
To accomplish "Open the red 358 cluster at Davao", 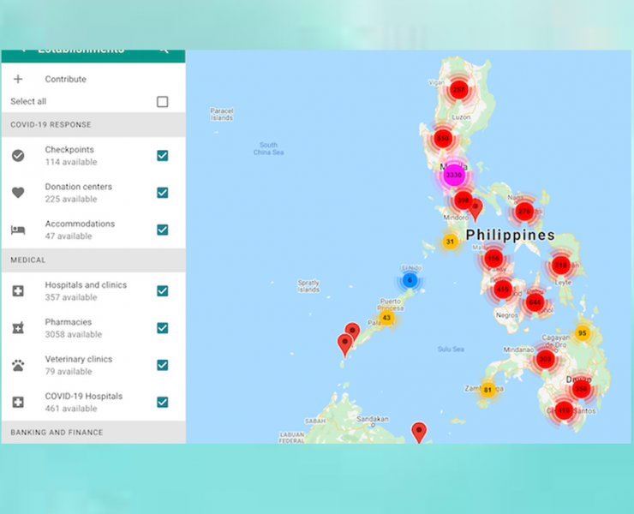I will (x=581, y=389).
